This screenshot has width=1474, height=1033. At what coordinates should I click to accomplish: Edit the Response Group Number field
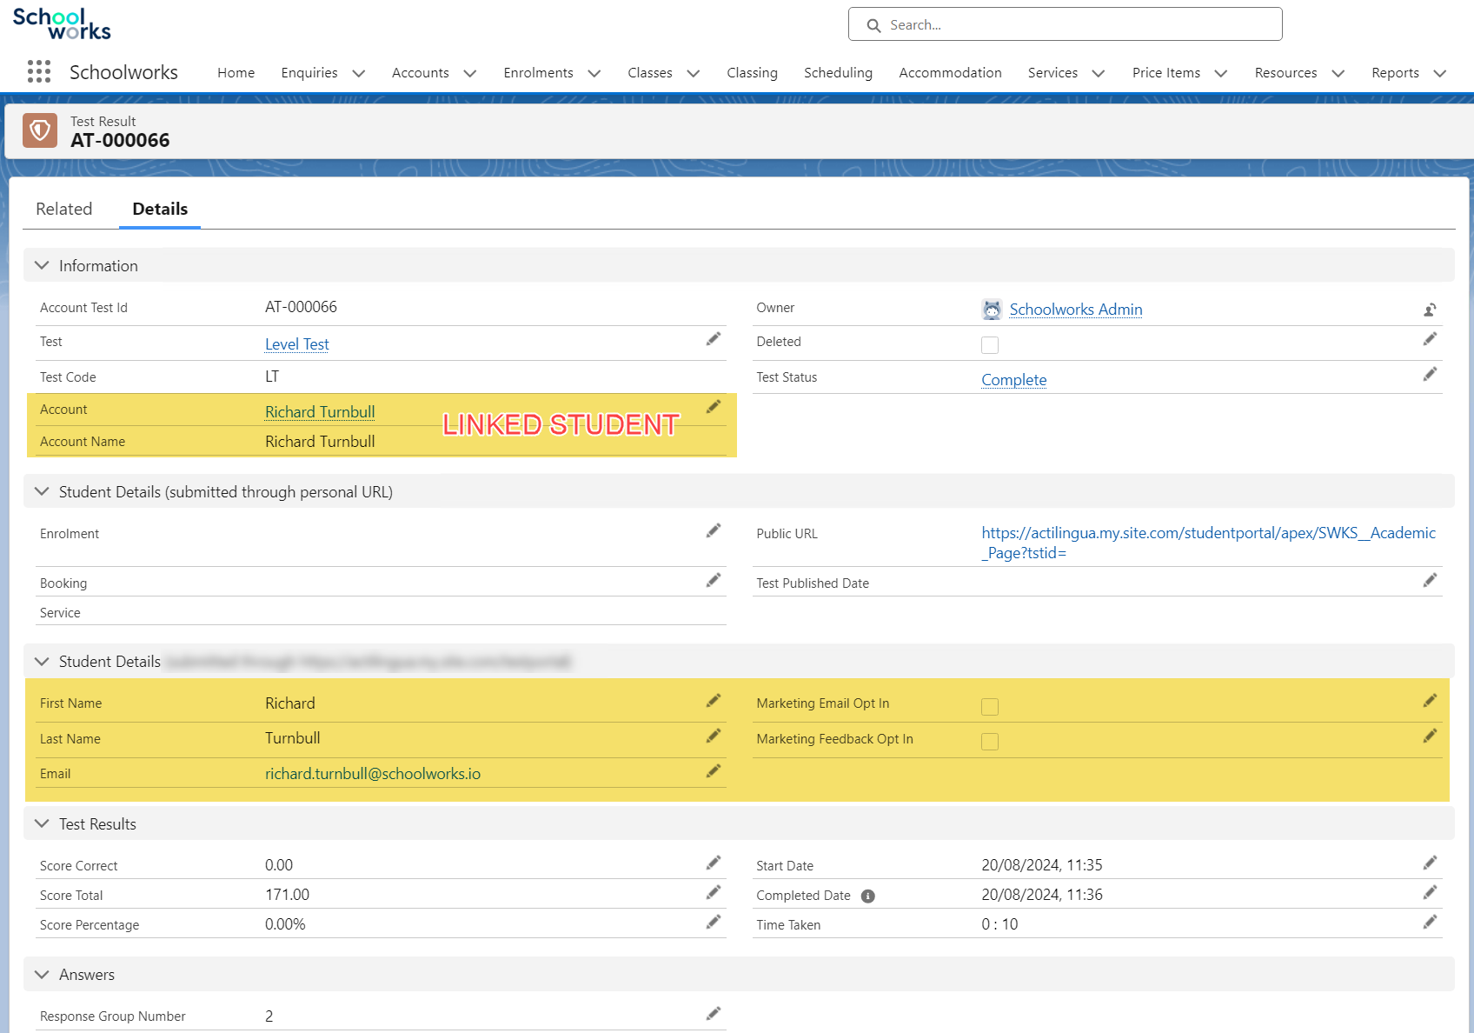[x=714, y=1014]
